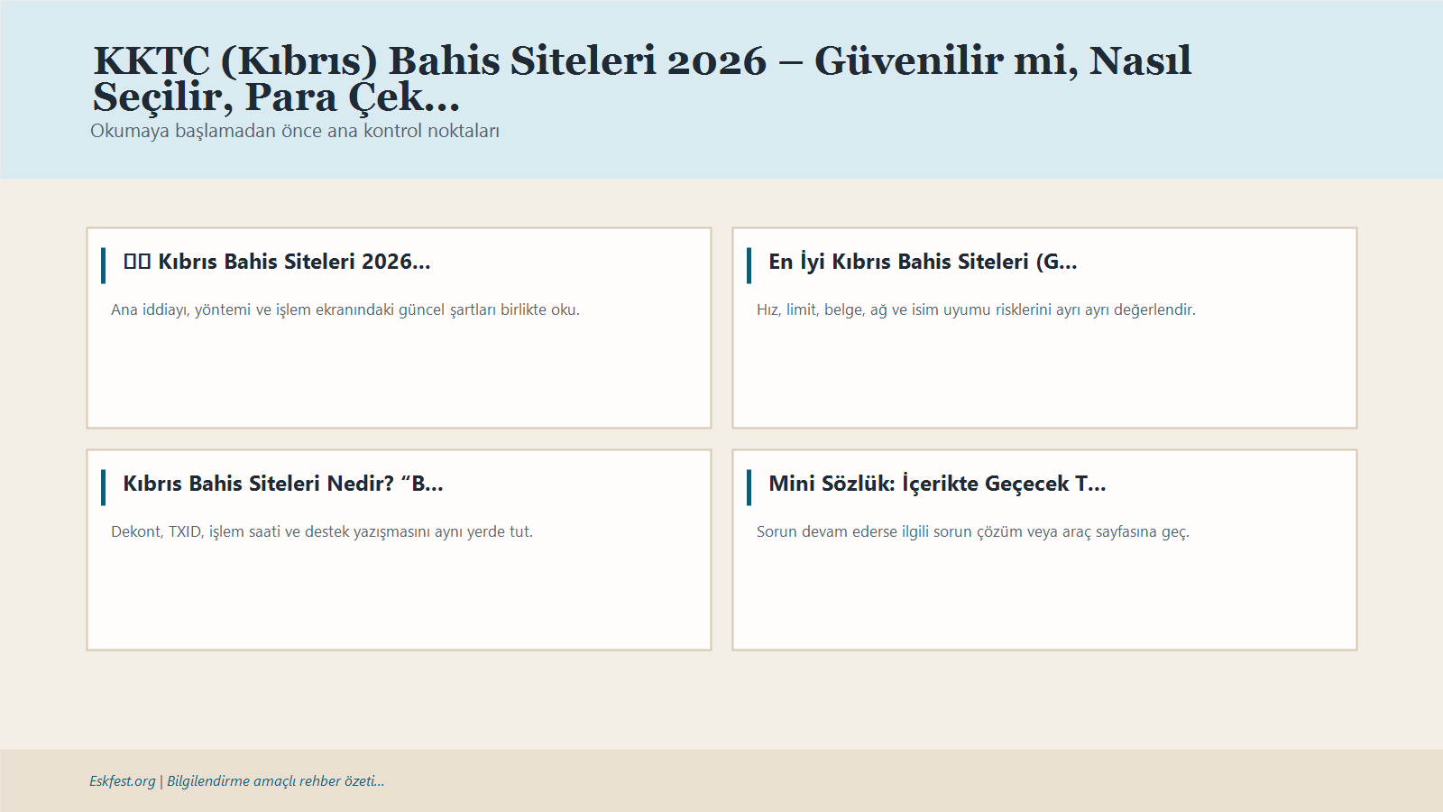Viewport: 1443px width, 812px height.
Task: Click the main title starting "KKTC (Kıbrıs) Bahis Siteleri 2026"
Action: click(642, 78)
